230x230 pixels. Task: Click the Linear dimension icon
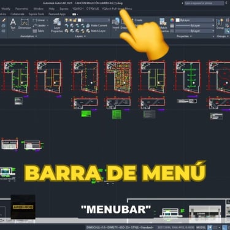[34, 20]
